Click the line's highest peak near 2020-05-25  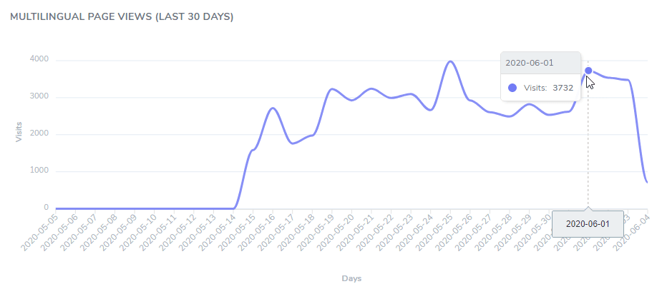[x=449, y=61]
